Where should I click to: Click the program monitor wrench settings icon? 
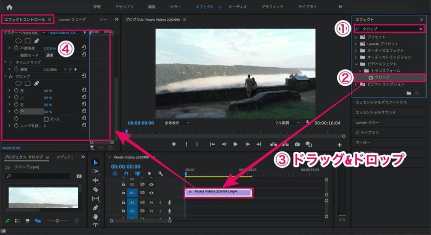pos(308,123)
